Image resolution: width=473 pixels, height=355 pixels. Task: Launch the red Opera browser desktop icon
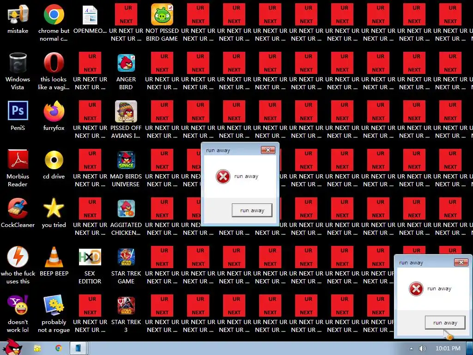(x=54, y=63)
